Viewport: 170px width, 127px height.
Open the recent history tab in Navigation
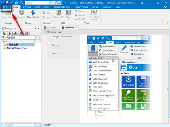point(21,33)
